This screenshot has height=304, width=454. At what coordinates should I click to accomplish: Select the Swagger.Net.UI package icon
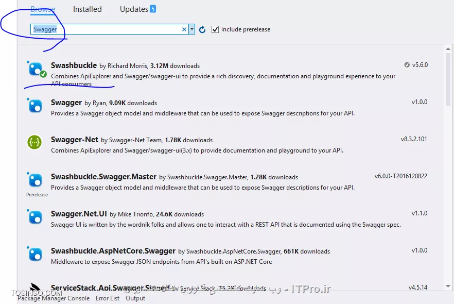35,217
